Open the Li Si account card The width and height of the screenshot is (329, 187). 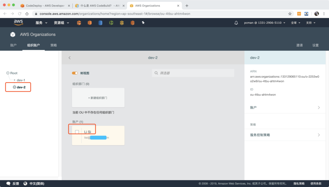pyautogui.click(x=98, y=135)
